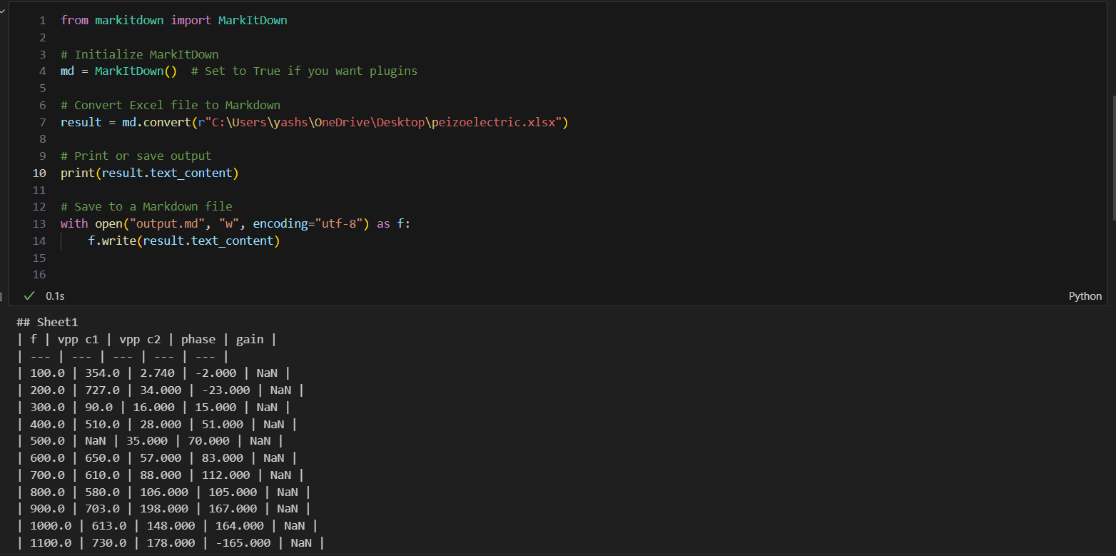Viewport: 1116px width, 556px height.
Task: Click the output row starting with 1100.0
Action: tap(171, 543)
